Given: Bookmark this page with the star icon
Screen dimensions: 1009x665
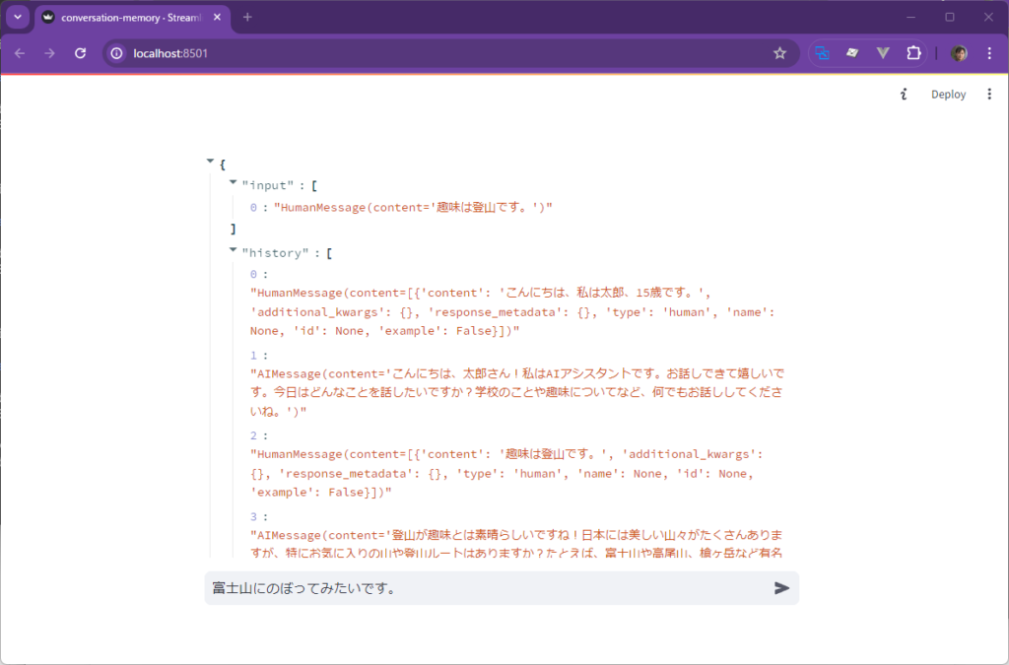Looking at the screenshot, I should 780,53.
